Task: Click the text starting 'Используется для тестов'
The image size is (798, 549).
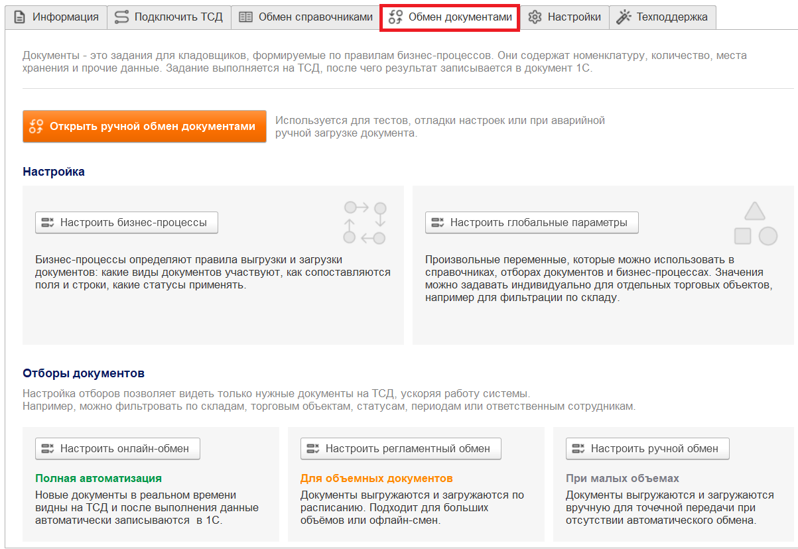Action: (440, 127)
